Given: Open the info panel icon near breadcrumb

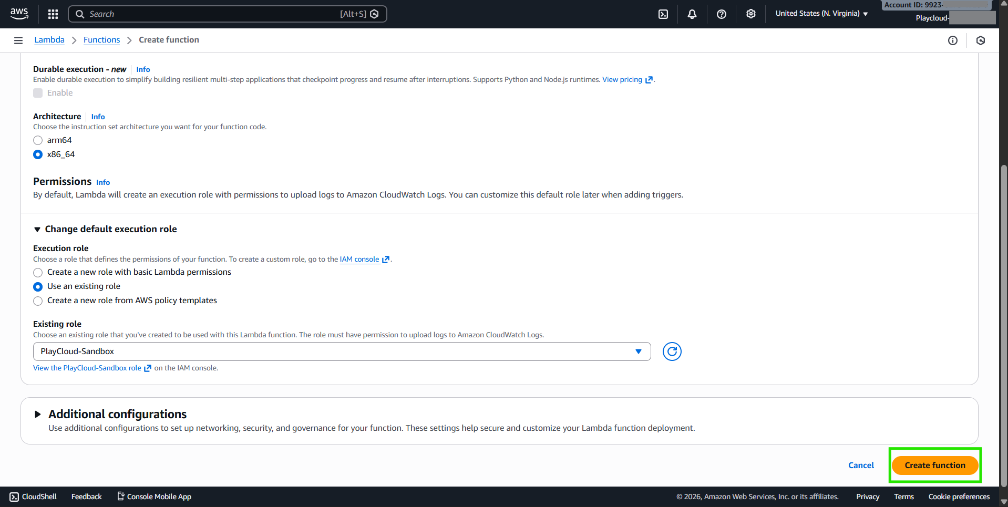Looking at the screenshot, I should click(952, 40).
